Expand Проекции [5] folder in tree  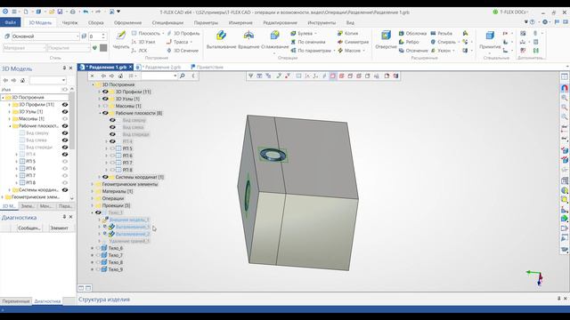pos(93,205)
